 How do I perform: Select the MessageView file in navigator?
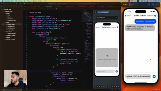click(11, 26)
